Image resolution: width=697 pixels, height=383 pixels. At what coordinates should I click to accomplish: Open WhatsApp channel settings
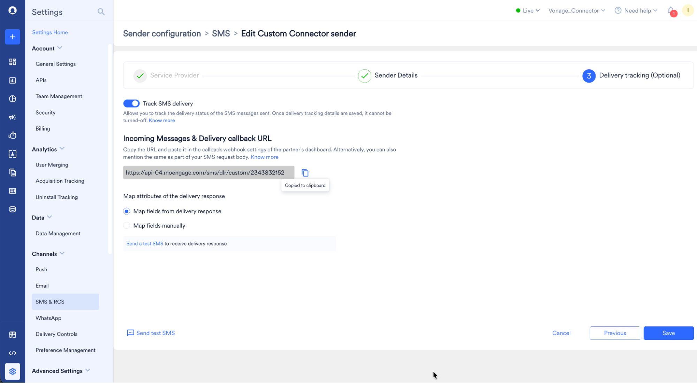(x=48, y=318)
